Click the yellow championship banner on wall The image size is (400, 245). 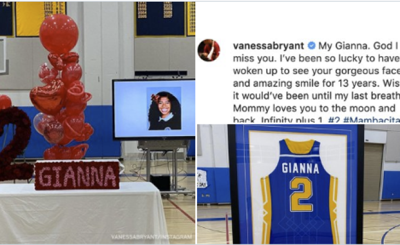(41, 19)
